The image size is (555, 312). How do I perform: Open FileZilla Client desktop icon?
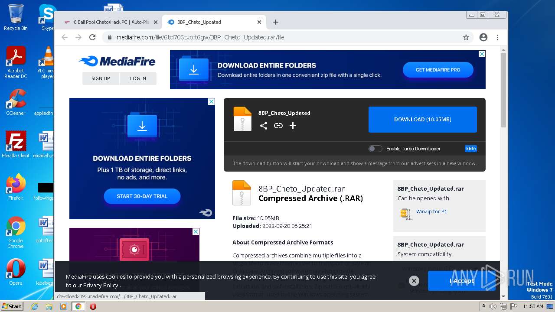coord(16,145)
